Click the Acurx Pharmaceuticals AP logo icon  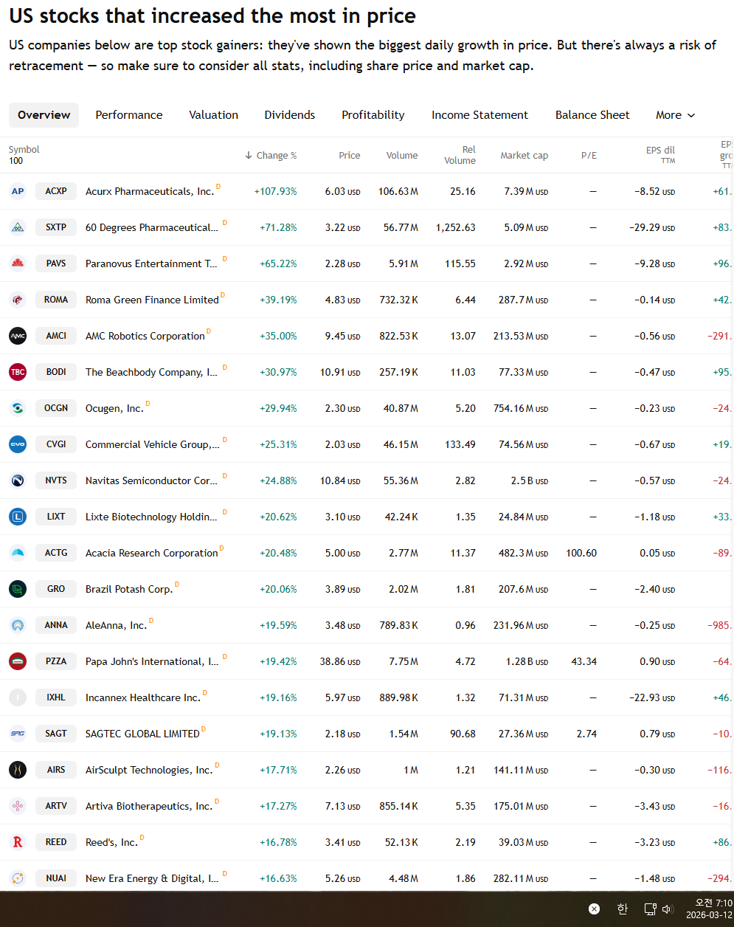pos(18,191)
